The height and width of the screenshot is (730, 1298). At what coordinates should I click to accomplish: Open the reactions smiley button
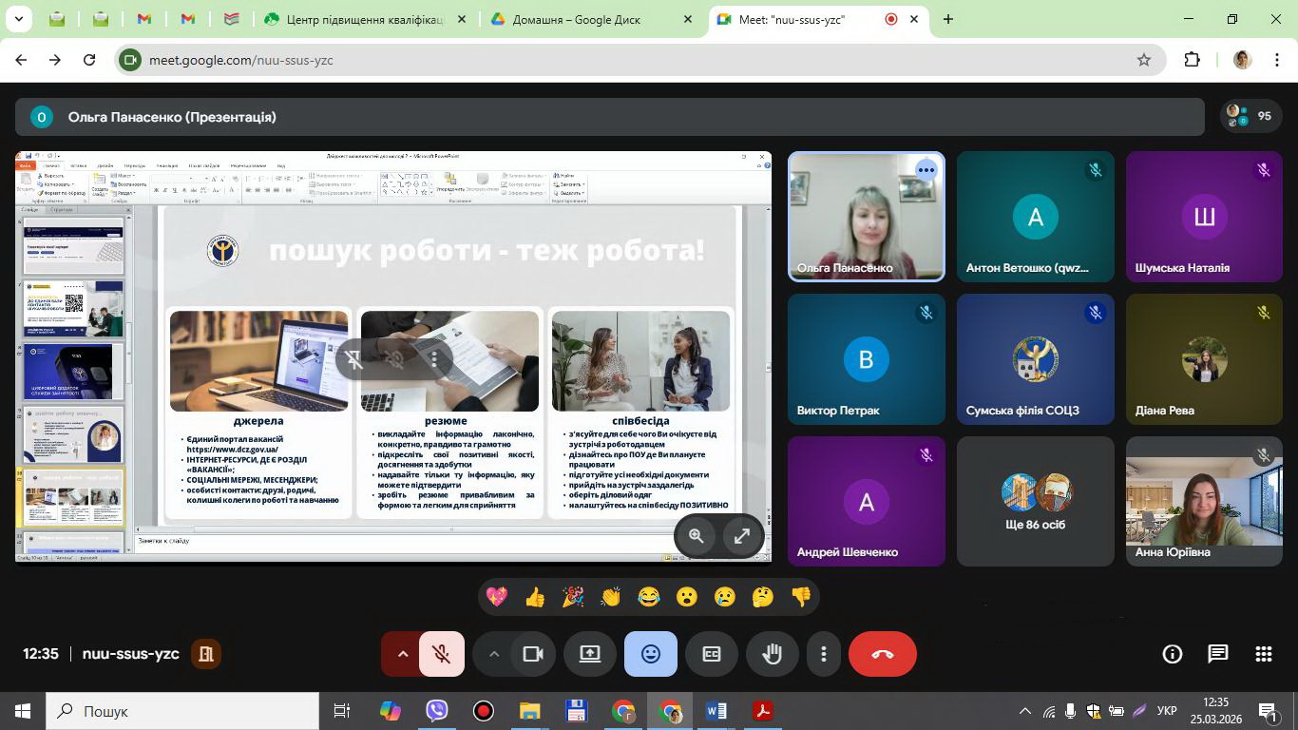[651, 654]
